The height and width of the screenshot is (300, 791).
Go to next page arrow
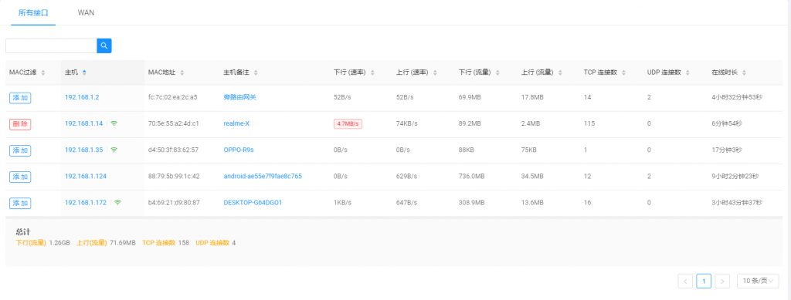pos(722,281)
